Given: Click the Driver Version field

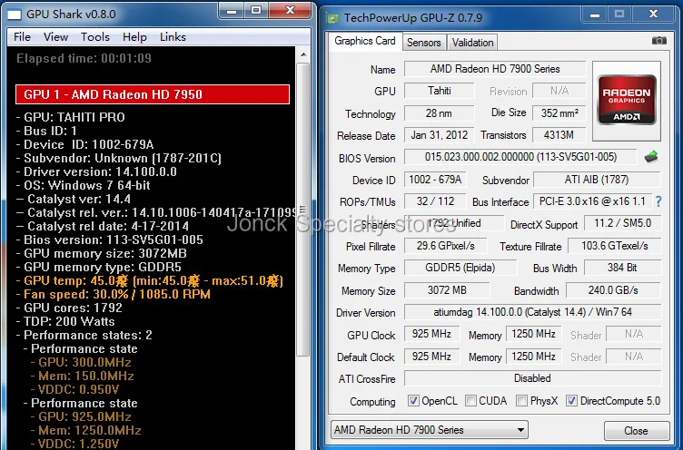Looking at the screenshot, I should [x=533, y=312].
